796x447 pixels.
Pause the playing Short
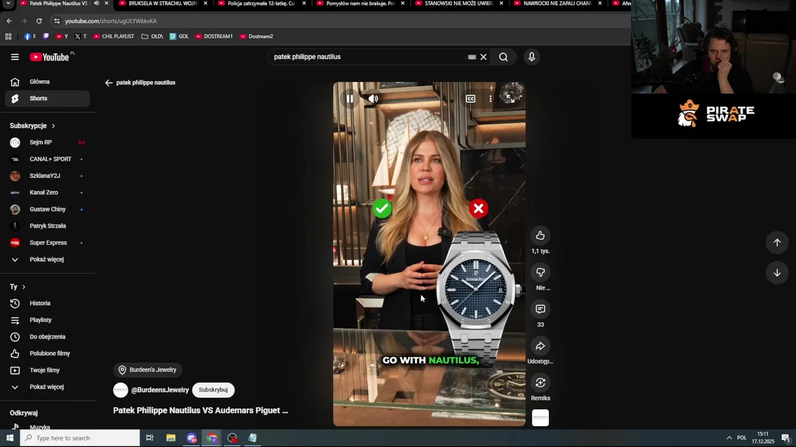pos(350,99)
